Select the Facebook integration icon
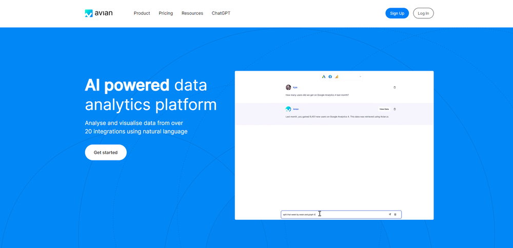 pyautogui.click(x=330, y=77)
